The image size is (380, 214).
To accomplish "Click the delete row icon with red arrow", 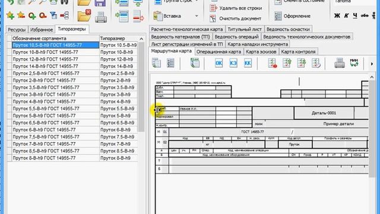I will point(138,17).
